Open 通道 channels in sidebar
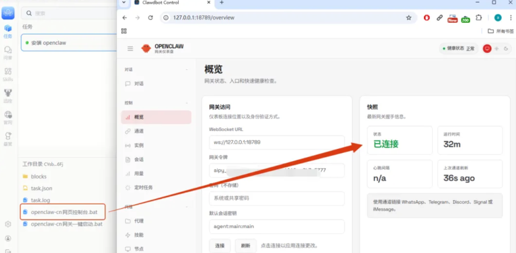The width and height of the screenshot is (516, 253). point(156,131)
